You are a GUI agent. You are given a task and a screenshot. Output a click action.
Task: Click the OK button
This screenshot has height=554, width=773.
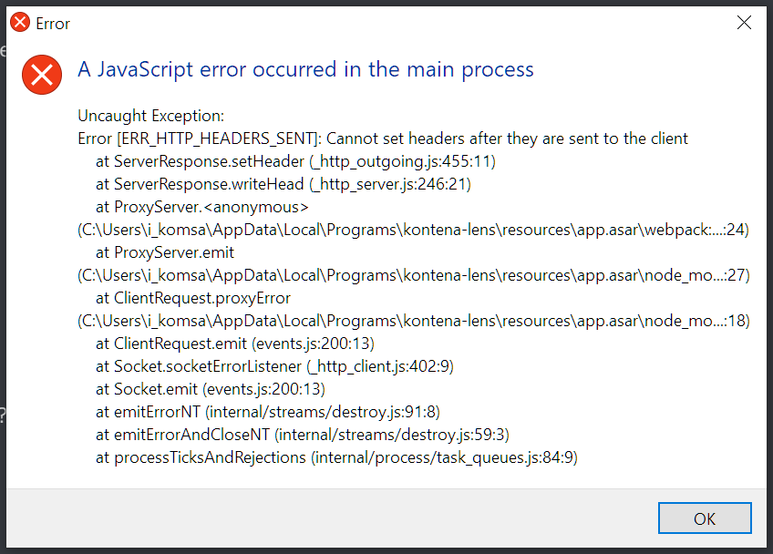[704, 518]
